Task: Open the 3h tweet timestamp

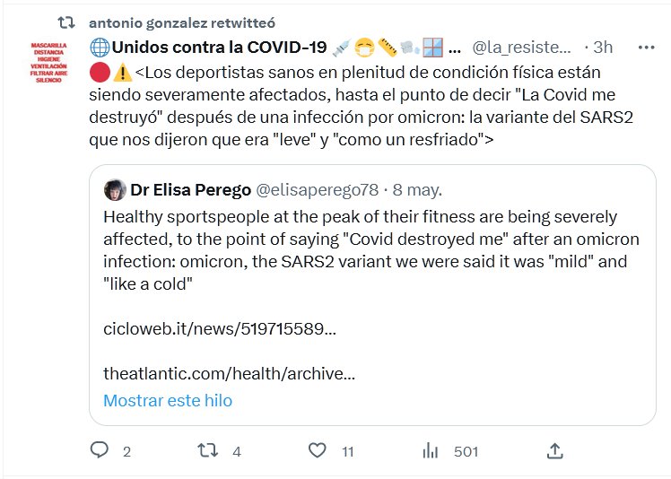Action: coord(603,47)
